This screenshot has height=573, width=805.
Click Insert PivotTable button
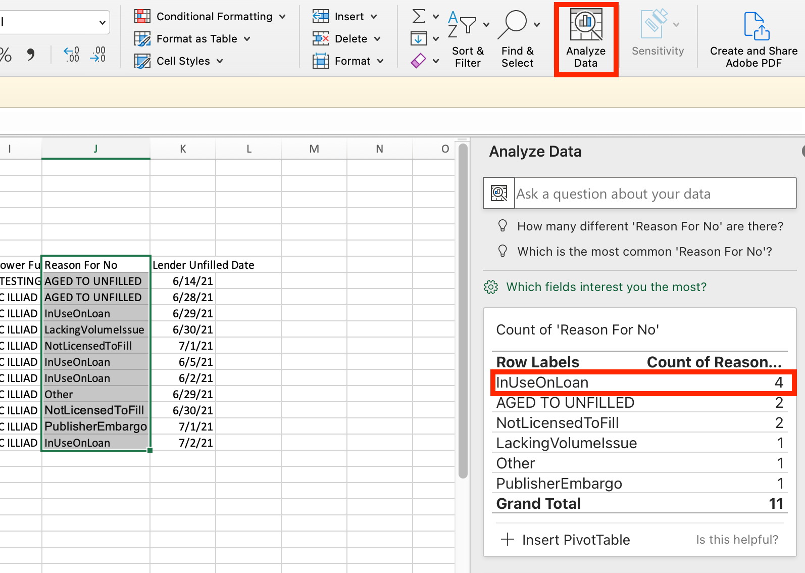tap(566, 540)
